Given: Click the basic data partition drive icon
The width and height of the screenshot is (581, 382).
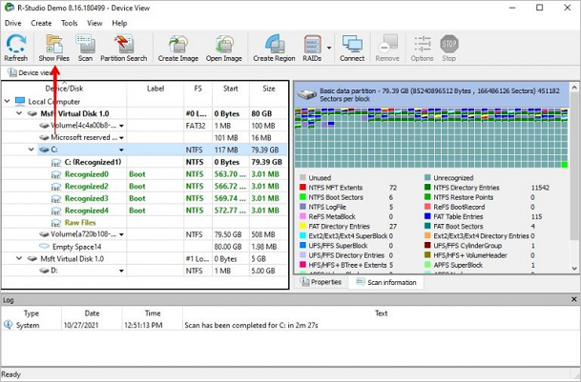Looking at the screenshot, I should point(307,94).
